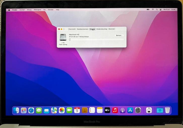Screen dimensions: 183x128
Task: Open the Wijzig menu
Action: pos(29,10)
